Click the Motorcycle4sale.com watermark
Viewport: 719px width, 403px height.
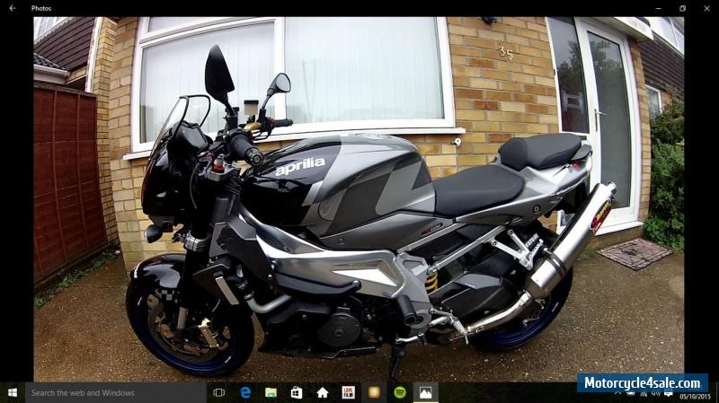tap(642, 382)
